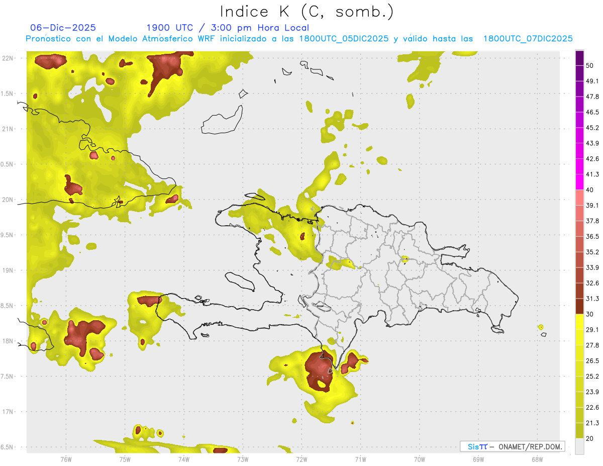Select the "39.1" color scale value

[x=592, y=206]
